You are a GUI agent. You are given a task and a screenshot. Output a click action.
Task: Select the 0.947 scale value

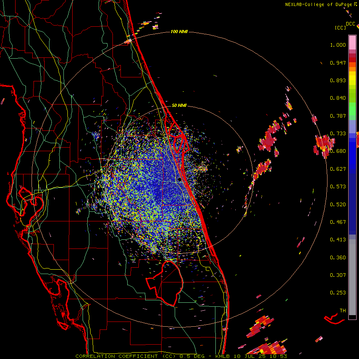(338, 63)
